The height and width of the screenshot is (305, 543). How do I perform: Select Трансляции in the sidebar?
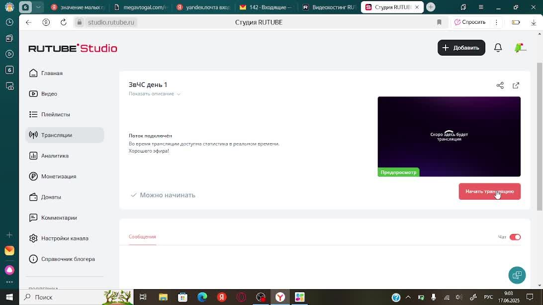(x=65, y=135)
